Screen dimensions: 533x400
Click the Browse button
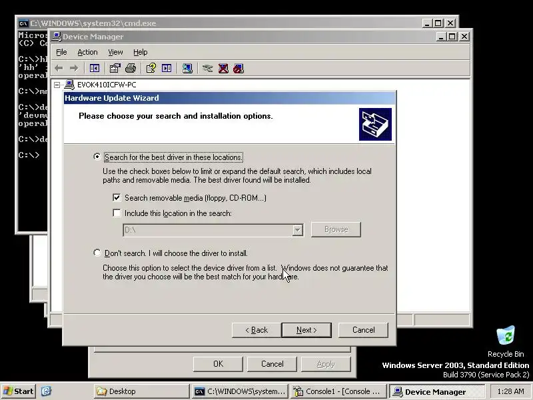tap(336, 229)
